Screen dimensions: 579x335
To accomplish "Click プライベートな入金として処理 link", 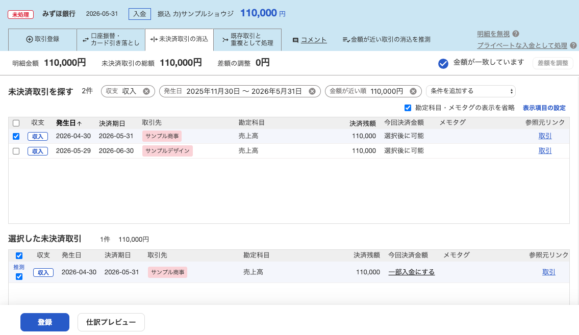I will 522,45.
